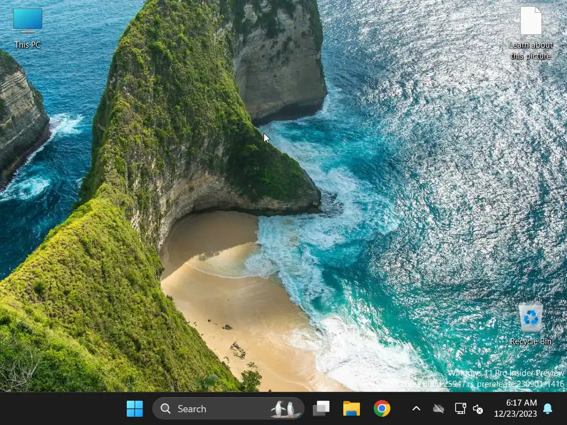Open the clock showing 6:17 AM
Screen dimensions: 567x425
[x=516, y=408]
